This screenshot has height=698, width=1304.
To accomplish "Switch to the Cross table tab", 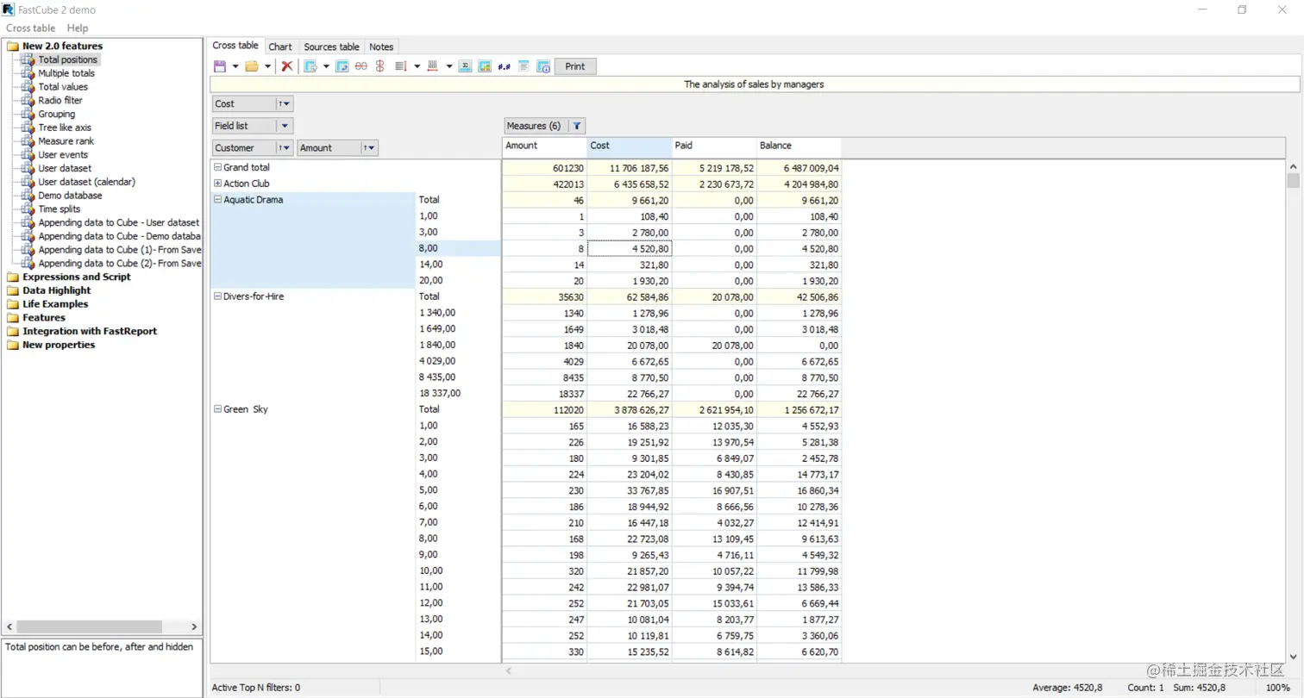I will point(235,46).
